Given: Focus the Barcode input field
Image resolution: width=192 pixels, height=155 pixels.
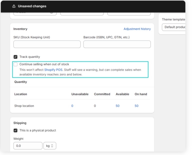Looking at the screenshot, I should click(117, 44).
